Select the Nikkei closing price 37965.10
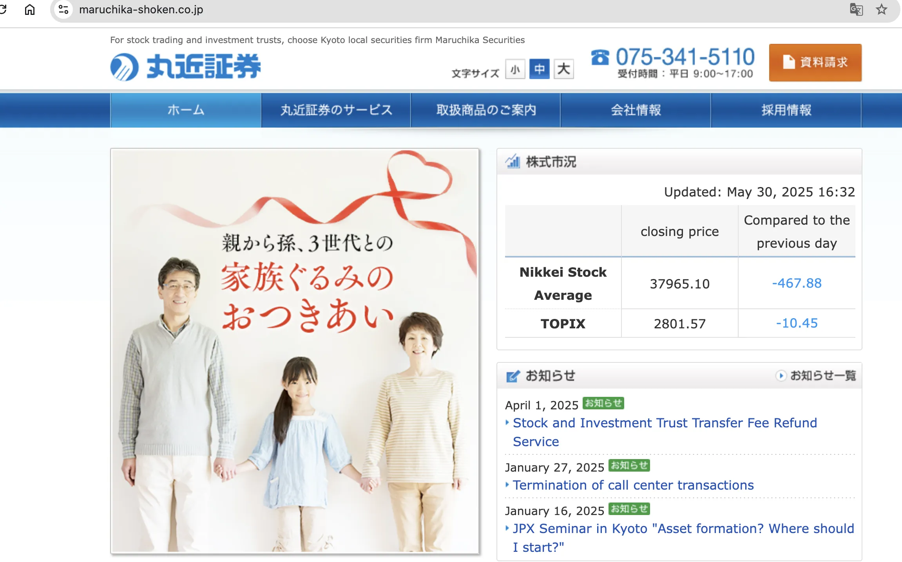Viewport: 902px width, 562px height. [679, 284]
